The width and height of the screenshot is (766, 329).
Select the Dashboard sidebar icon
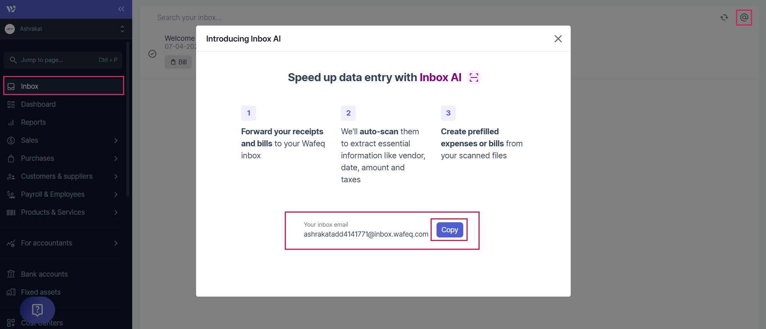[x=12, y=104]
